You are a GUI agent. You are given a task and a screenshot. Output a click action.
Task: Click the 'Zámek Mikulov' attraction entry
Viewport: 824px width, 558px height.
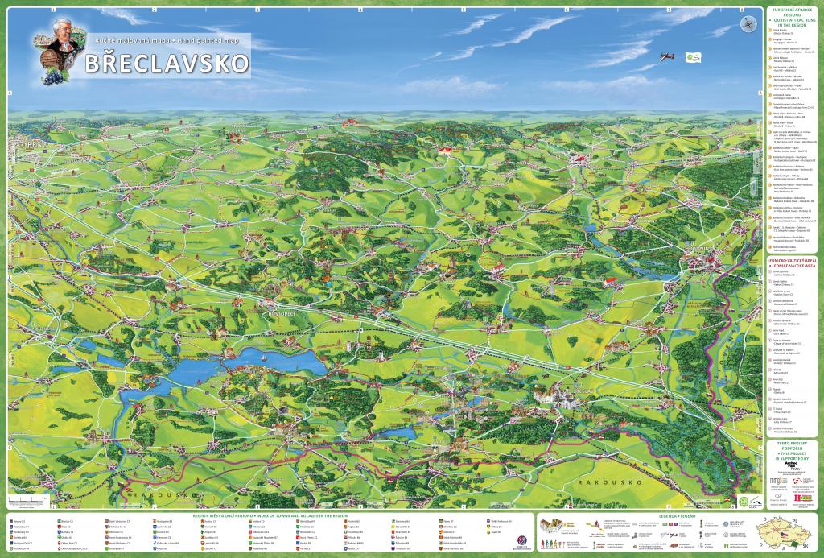pos(783,59)
